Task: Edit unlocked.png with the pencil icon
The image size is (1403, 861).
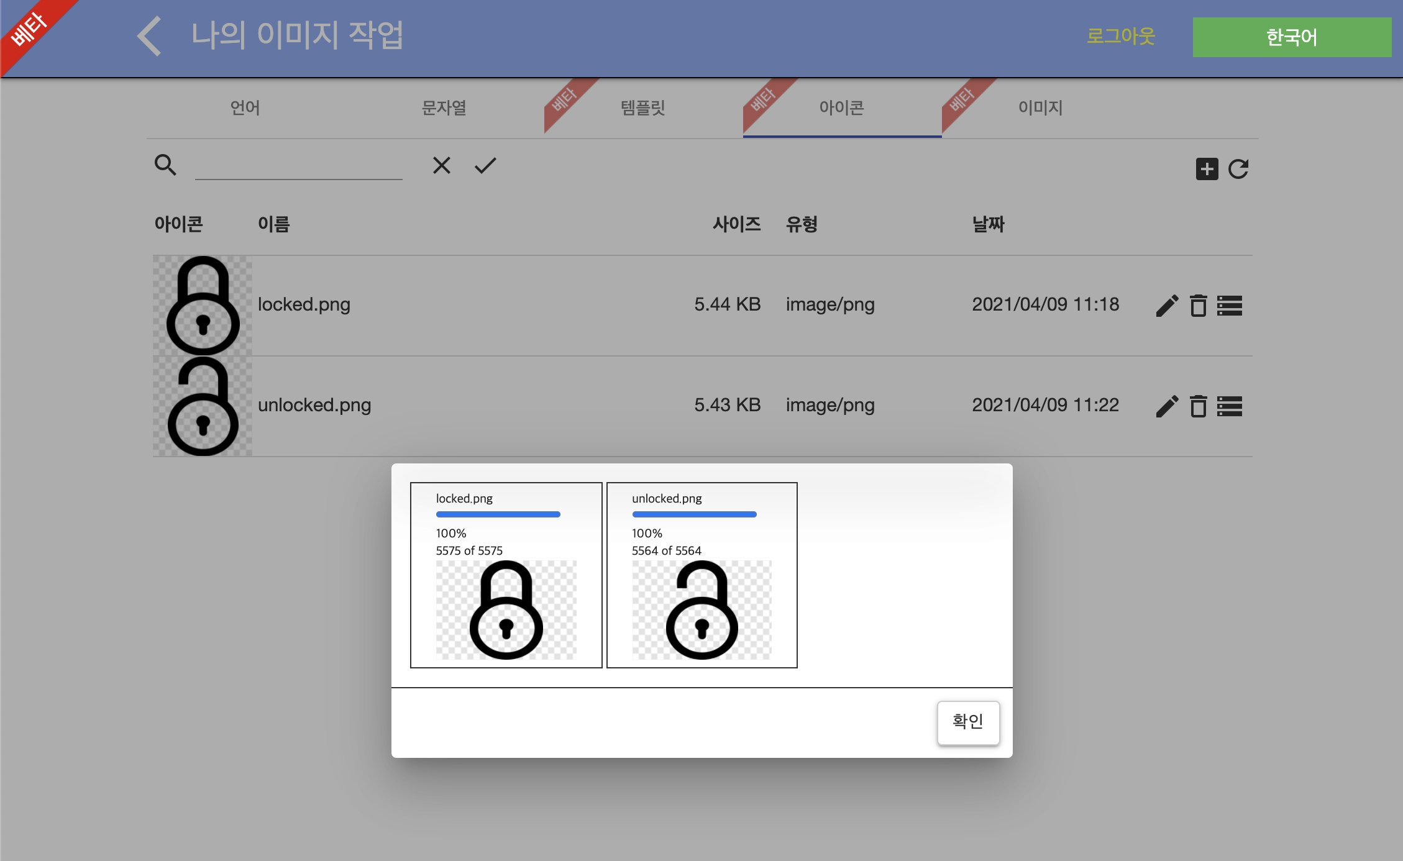Action: 1167,406
